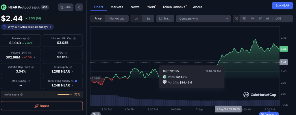Click the 2.41 crosshair price label
The width and height of the screenshot is (296, 115).
click(284, 62)
